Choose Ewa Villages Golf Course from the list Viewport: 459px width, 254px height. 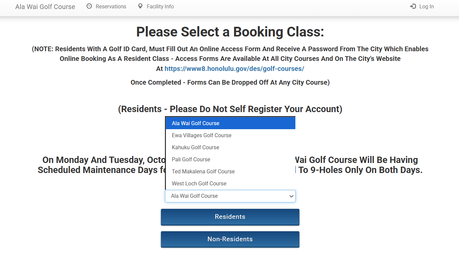coord(202,135)
